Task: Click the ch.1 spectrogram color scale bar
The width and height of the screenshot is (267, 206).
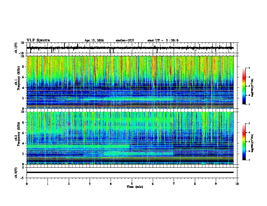Action: pyautogui.click(x=244, y=86)
